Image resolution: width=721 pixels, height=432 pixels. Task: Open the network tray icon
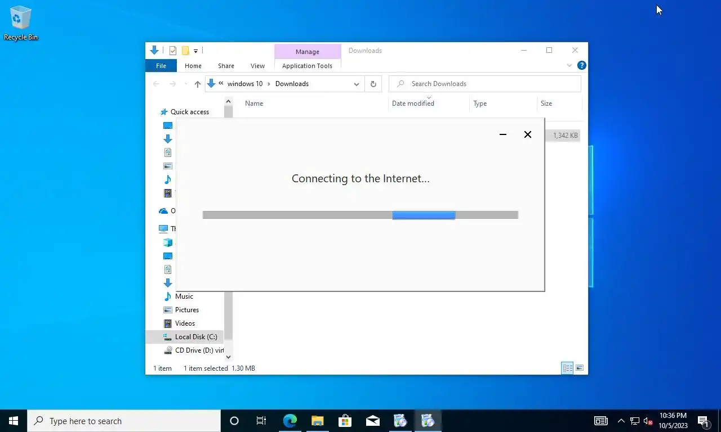click(635, 421)
